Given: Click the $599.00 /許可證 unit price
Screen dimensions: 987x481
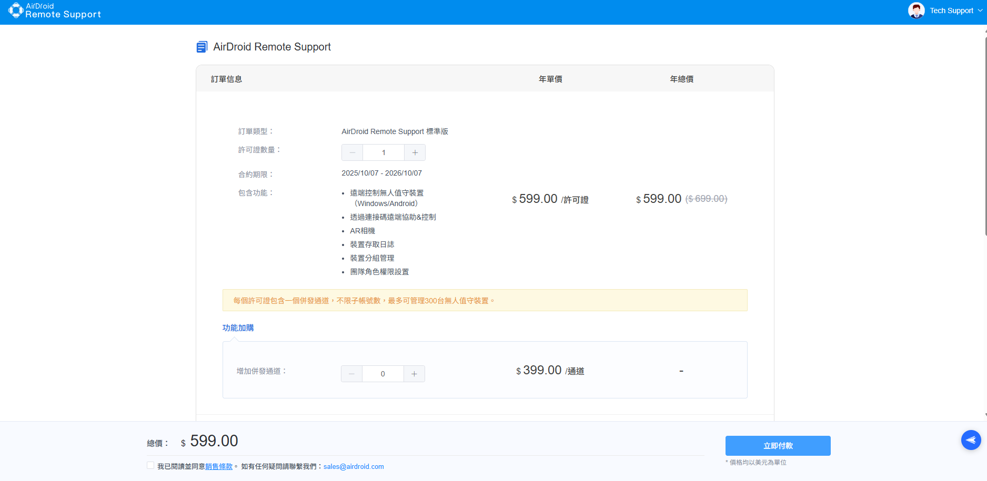Looking at the screenshot, I should pyautogui.click(x=550, y=199).
